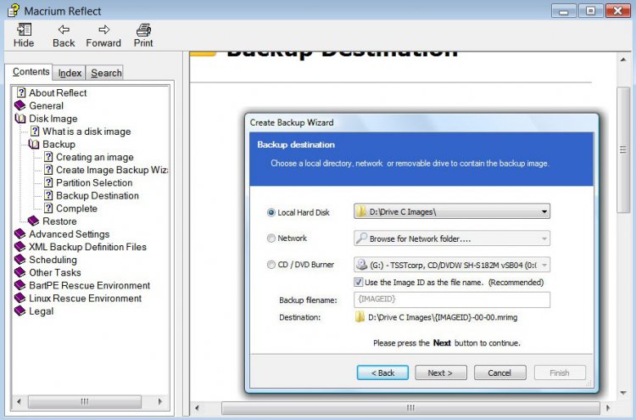The image size is (636, 420).
Task: Click the tree pane horizontal scrollbar thumb
Action: click(x=84, y=401)
